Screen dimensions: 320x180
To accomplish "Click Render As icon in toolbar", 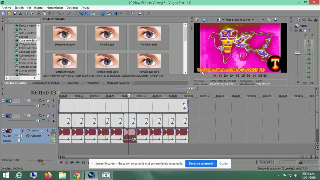I will pos(26,13).
